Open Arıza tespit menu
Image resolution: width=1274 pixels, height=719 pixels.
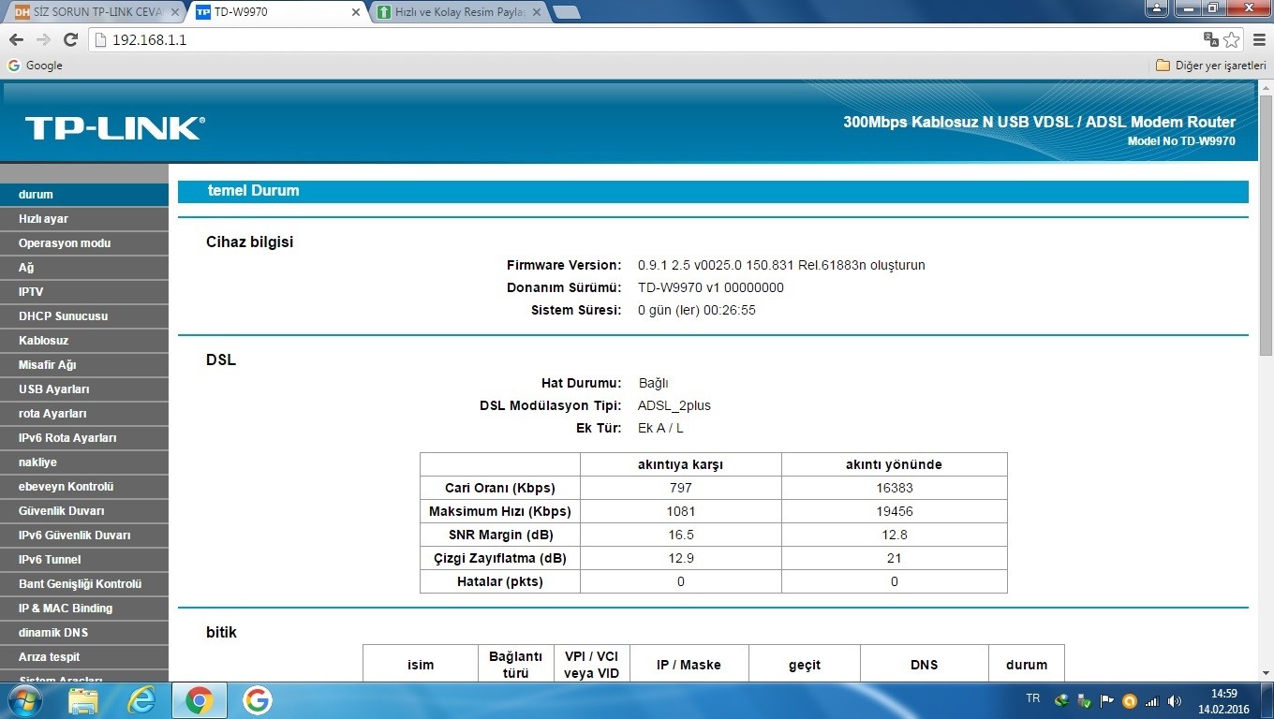(84, 656)
